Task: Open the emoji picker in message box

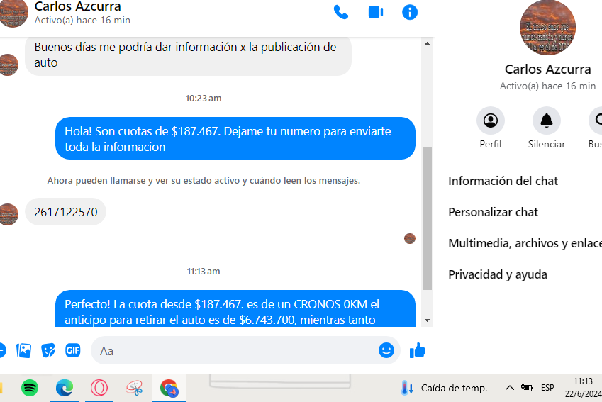Action: point(386,350)
